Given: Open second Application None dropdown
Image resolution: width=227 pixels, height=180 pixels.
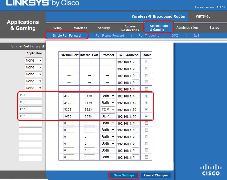Looking at the screenshot, I should [x=34, y=67].
